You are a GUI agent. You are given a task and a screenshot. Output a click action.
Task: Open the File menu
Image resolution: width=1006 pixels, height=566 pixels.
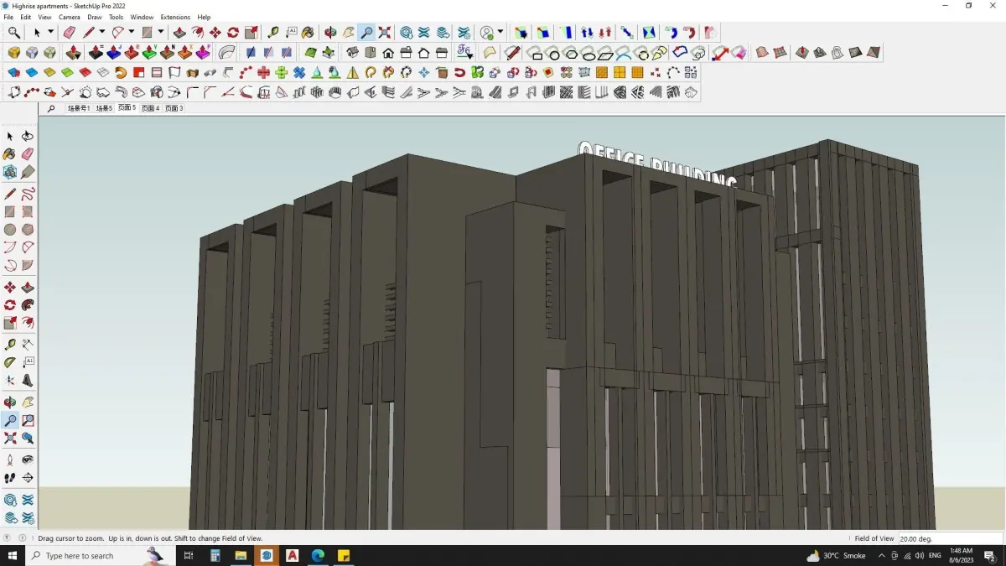coord(8,17)
